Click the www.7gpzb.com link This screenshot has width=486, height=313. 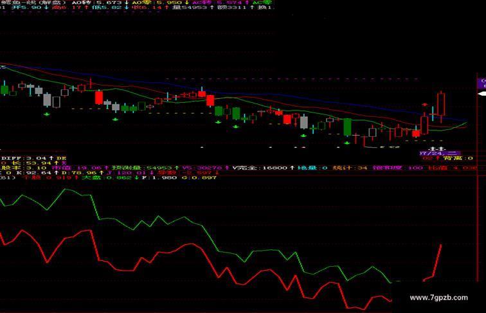tap(438, 298)
